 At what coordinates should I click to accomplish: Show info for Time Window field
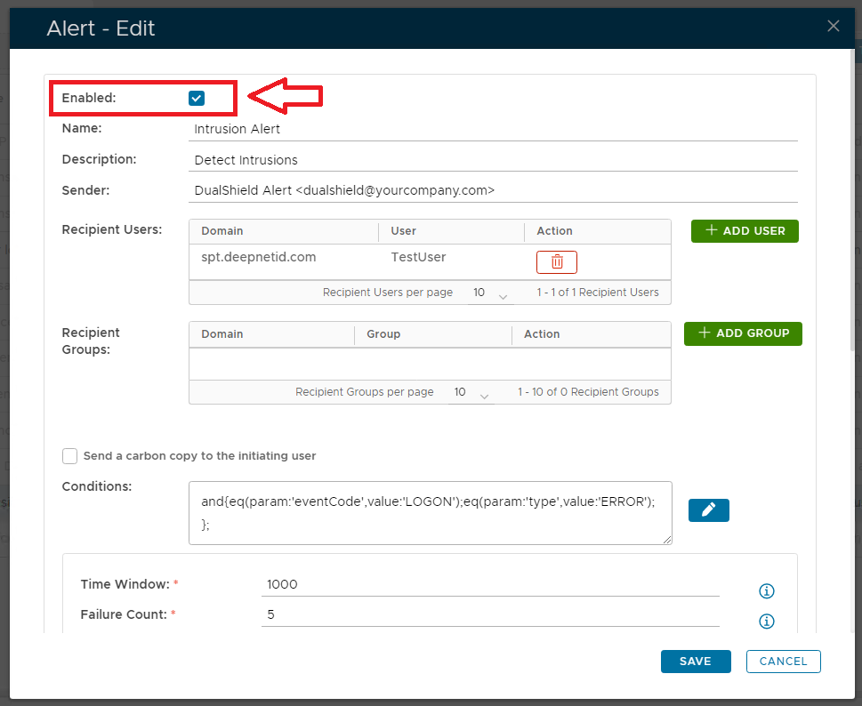767,591
